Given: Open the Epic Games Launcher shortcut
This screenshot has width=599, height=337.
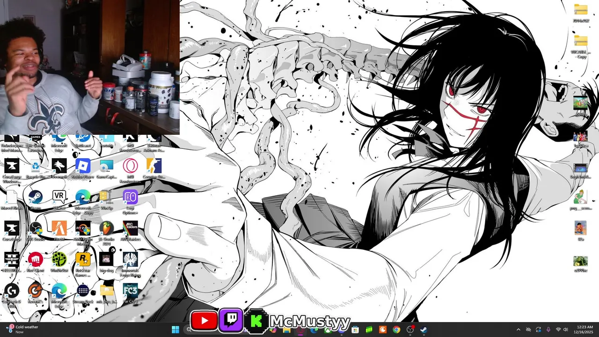Looking at the screenshot, I should tap(36, 143).
